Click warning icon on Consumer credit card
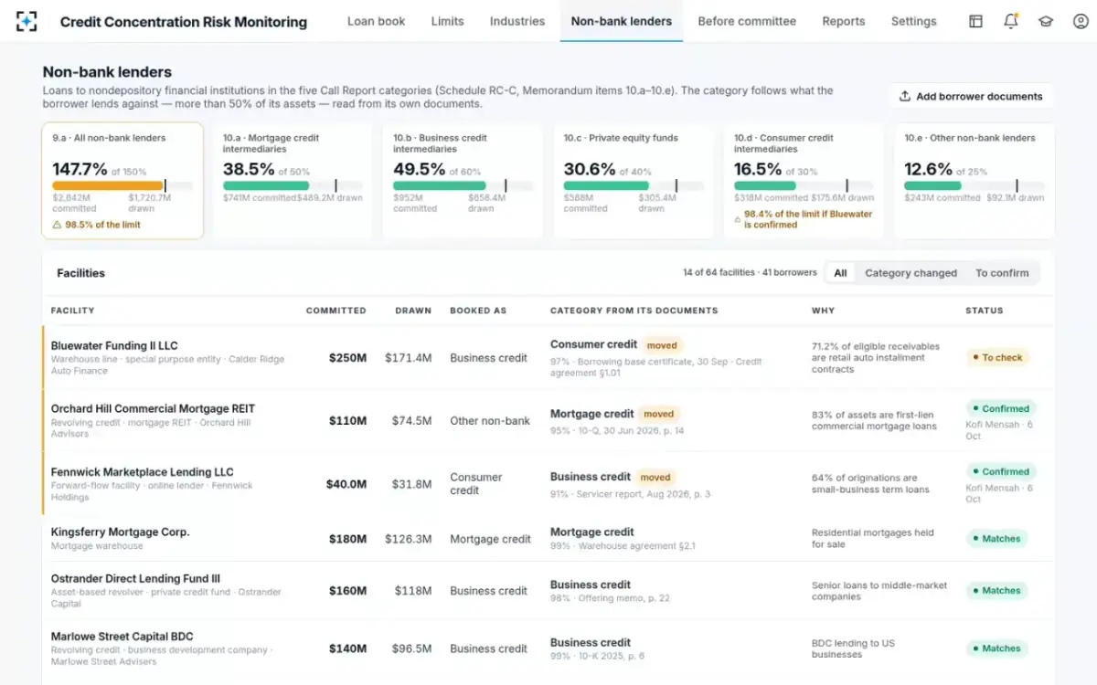 point(738,219)
